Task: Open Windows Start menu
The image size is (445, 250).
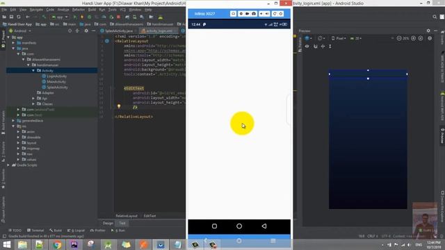Action: pyautogui.click(x=6, y=244)
